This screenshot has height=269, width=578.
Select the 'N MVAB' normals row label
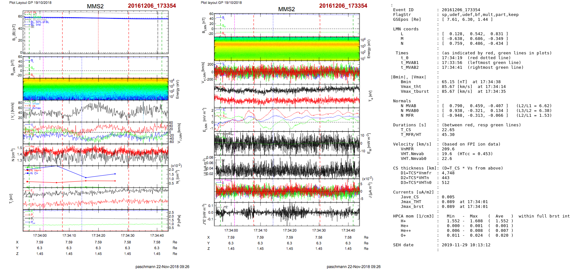tap(408, 106)
